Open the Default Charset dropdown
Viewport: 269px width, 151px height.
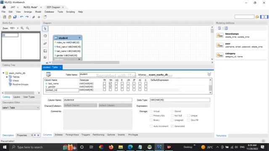click(x=80, y=105)
